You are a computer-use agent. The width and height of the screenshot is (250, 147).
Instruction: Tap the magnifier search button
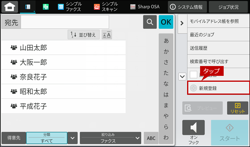pos(150,22)
